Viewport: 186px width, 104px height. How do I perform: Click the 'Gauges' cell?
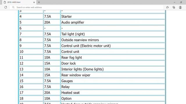tap(113, 81)
